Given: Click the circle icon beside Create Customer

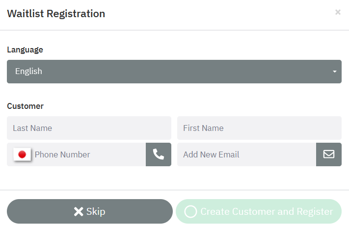Looking at the screenshot, I should pos(190,212).
